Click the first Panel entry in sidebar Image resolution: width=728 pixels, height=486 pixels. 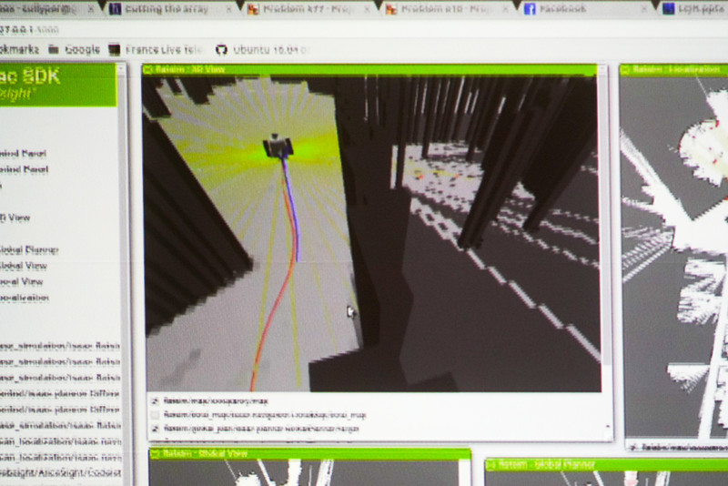click(24, 154)
